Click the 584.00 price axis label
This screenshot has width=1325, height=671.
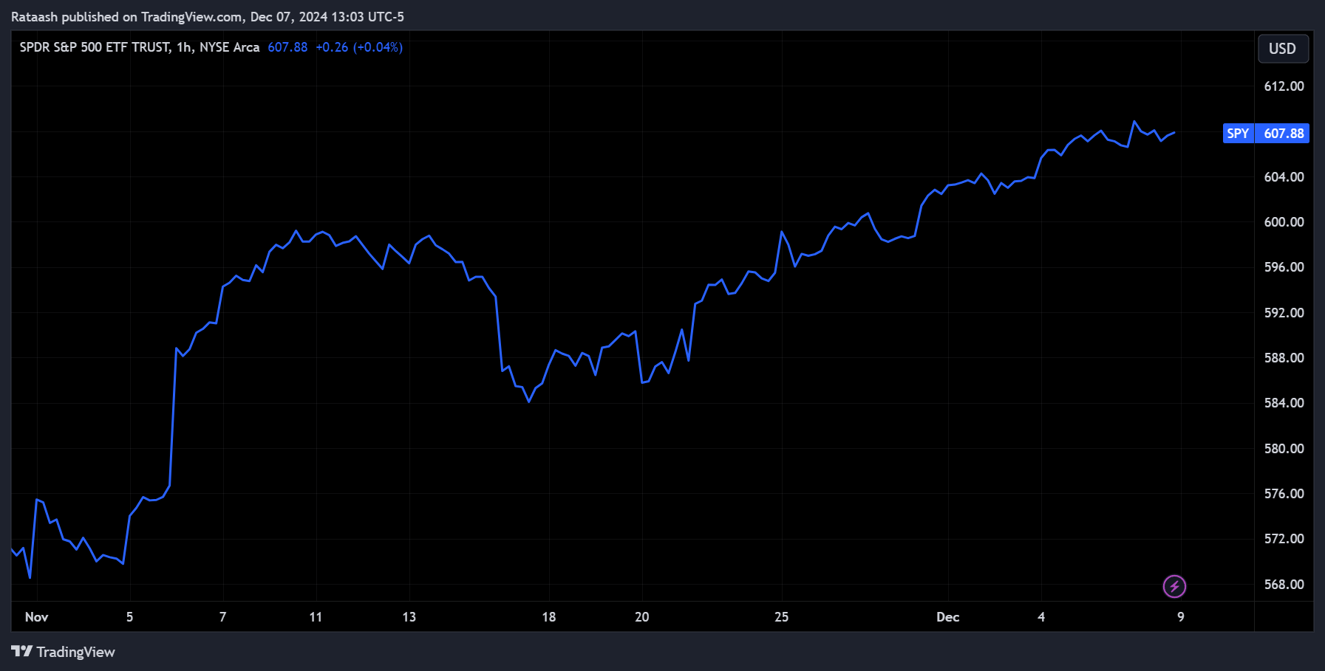[1284, 403]
